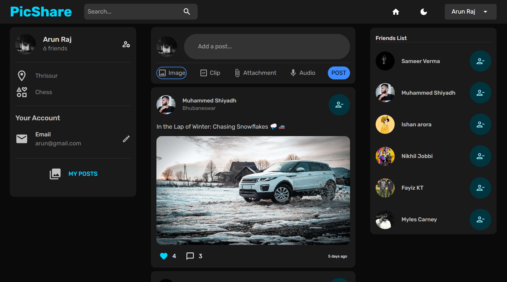507x282 pixels.
Task: Unfriend Muhammed Shiyadh from his post
Action: pyautogui.click(x=339, y=105)
